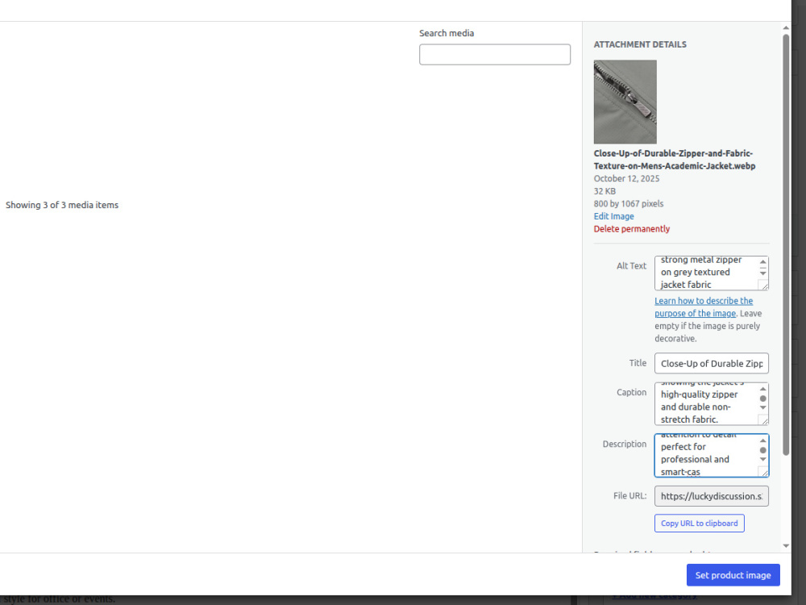
Task: Select the File URL field
Action: point(712,496)
